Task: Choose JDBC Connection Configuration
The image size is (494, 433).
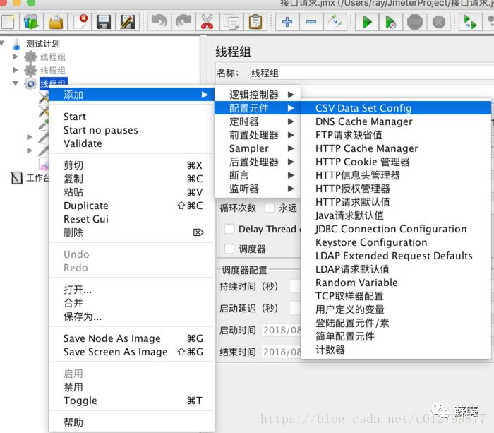Action: [x=396, y=229]
